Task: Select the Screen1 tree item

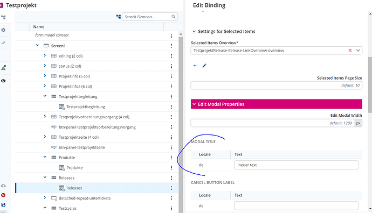Action: click(x=58, y=46)
